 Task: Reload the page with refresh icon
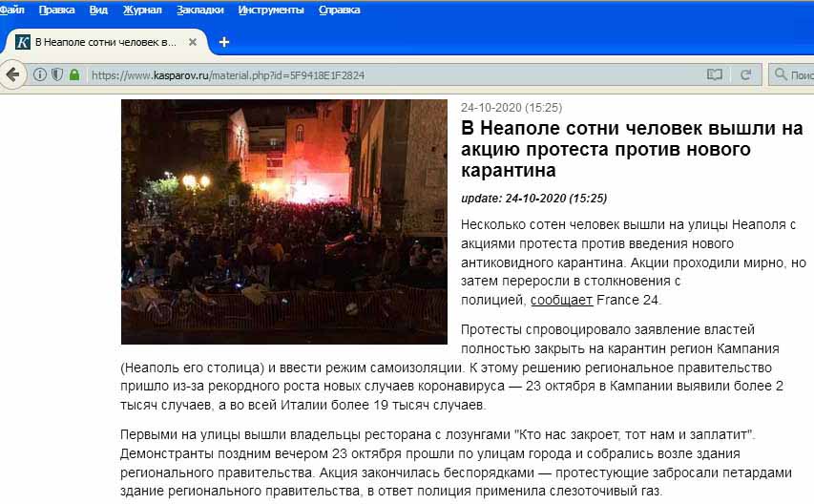746,74
